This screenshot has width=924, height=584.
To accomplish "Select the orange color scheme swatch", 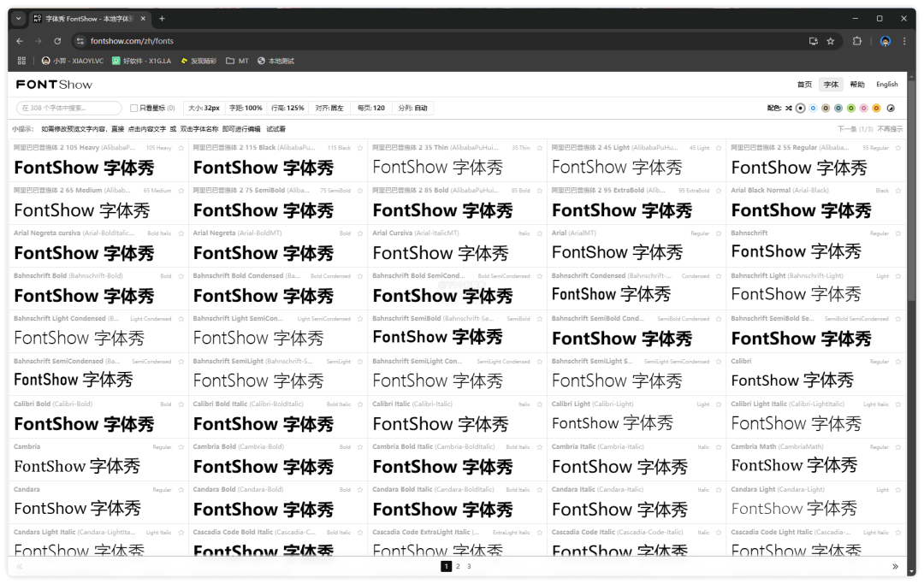I will click(876, 109).
